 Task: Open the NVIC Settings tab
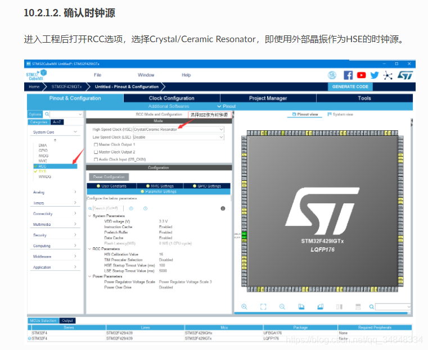160,186
